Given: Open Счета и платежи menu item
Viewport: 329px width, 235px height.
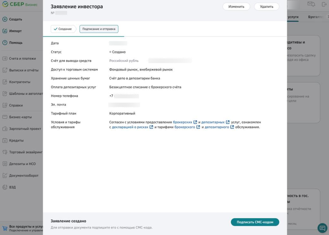Looking at the screenshot, I should click(22, 59).
